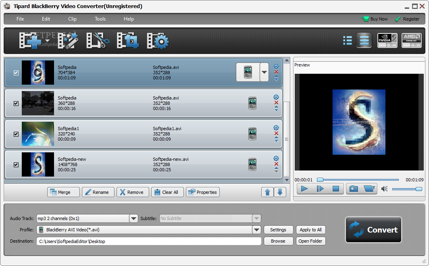Open the File menu
429x266 pixels.
point(20,19)
